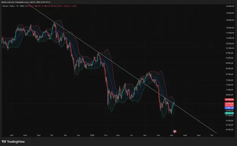Click the 101 000,00 price scale label
The width and height of the screenshot is (237, 146).
230,48
